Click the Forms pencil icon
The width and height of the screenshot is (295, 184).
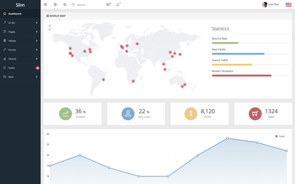tap(5, 50)
